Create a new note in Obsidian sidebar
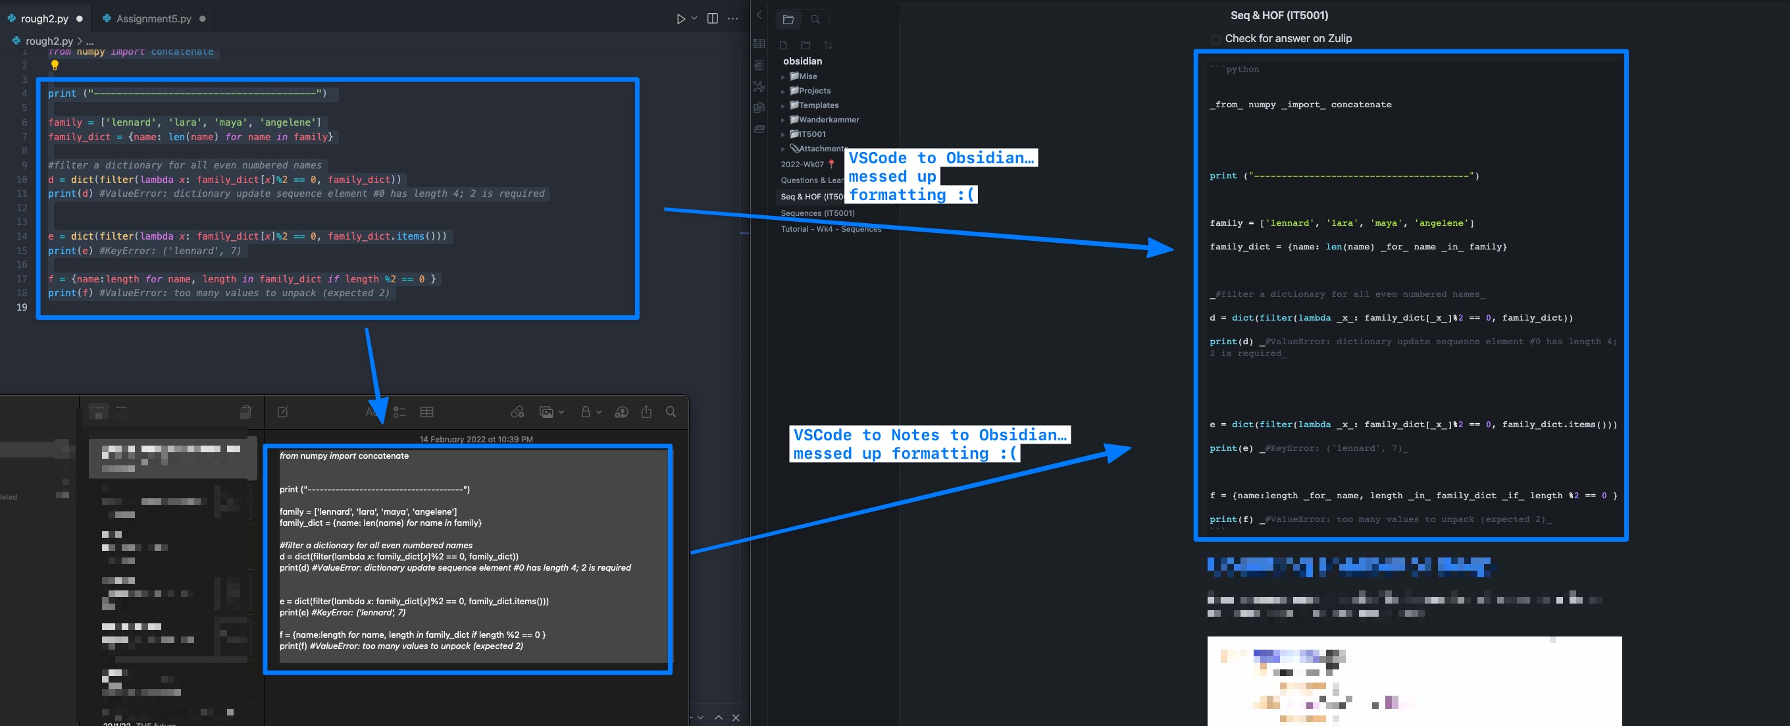 (784, 45)
